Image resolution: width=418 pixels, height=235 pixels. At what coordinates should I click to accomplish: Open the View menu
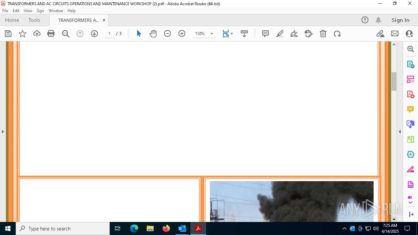(28, 10)
